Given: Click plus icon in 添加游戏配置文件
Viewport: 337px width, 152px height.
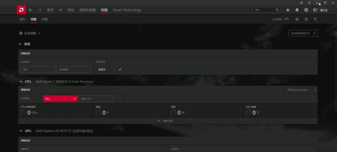Looking at the screenshot, I should click(x=314, y=33).
